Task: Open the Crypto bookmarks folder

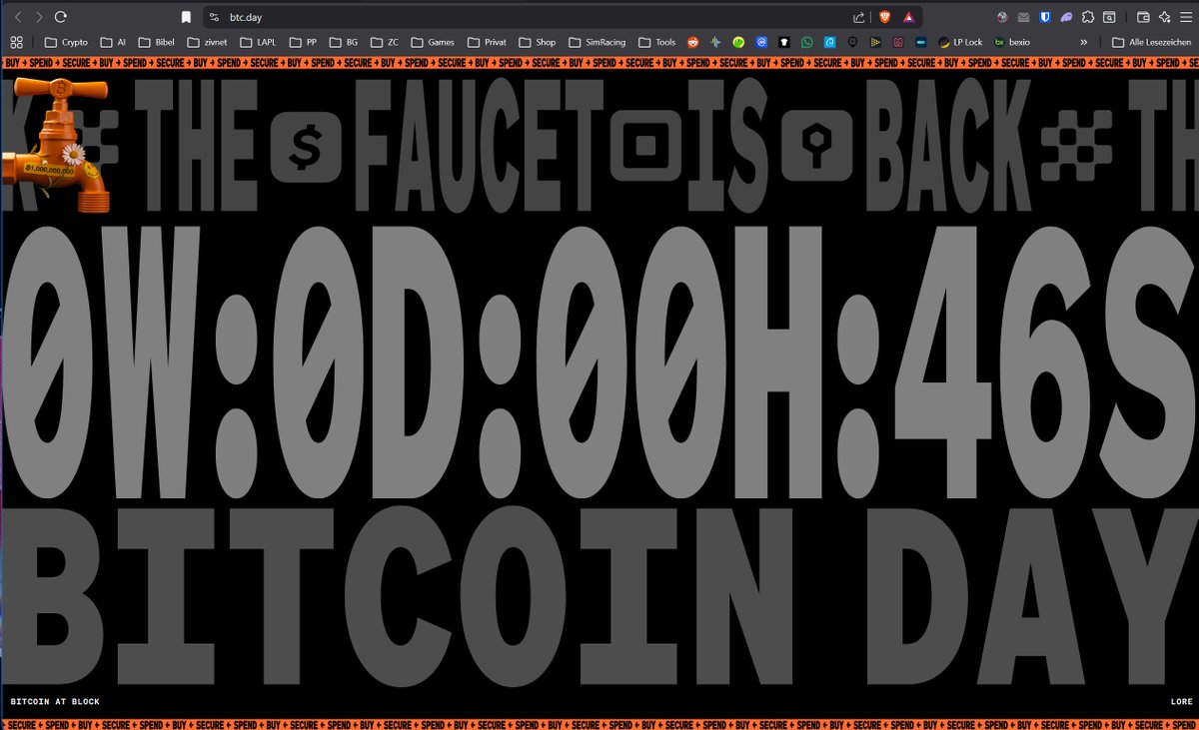Action: click(67, 42)
